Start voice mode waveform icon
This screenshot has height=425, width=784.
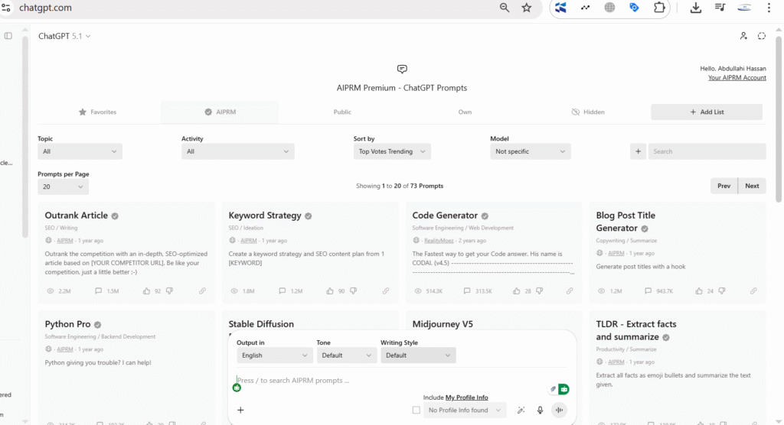pyautogui.click(x=559, y=410)
